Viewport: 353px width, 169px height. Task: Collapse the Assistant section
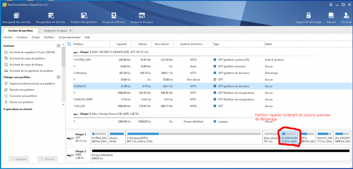coord(58,46)
